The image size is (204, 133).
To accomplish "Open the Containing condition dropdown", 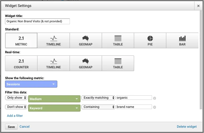I will [98, 107].
